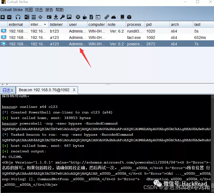Image resolution: width=214 pixels, height=193 pixels.
Task: Click the beacon icon in fact.exe row
Action: [4, 37]
